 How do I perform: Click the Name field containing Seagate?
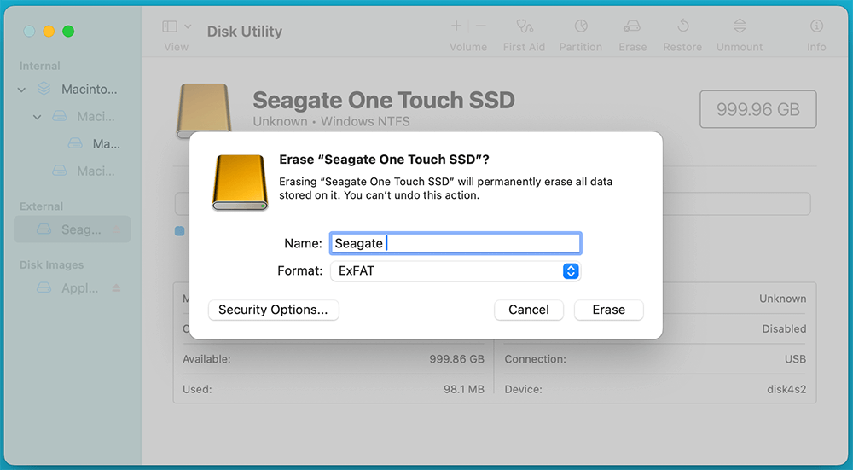456,243
